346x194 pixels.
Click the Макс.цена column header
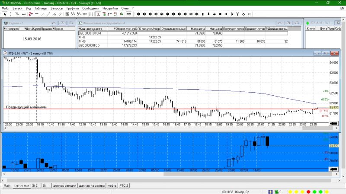tap(196, 28)
